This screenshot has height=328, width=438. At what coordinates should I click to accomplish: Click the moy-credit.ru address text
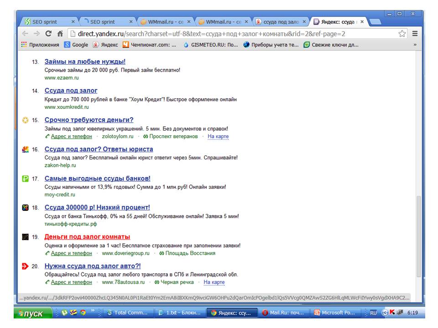pos(60,195)
